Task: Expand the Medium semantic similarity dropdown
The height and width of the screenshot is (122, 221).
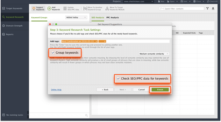Action: click(x=154, y=54)
